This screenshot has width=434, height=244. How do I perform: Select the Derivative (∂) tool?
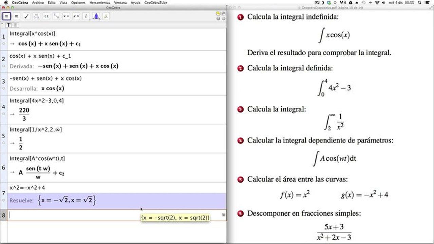pos(86,16)
